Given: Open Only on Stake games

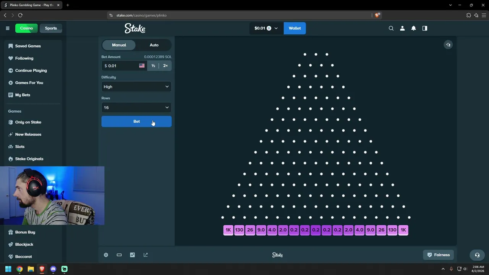Looking at the screenshot, I should [28, 122].
